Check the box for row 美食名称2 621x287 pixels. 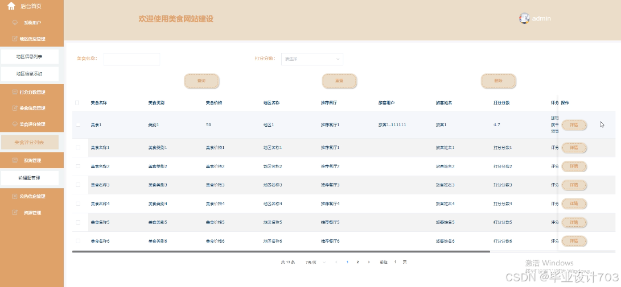[78, 166]
